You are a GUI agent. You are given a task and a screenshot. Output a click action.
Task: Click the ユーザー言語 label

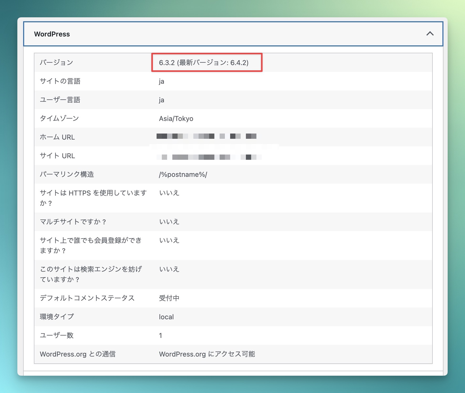tap(60, 100)
